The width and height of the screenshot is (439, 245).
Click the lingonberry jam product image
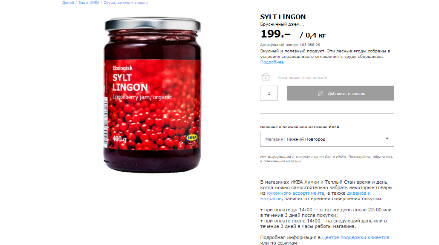coord(152,95)
